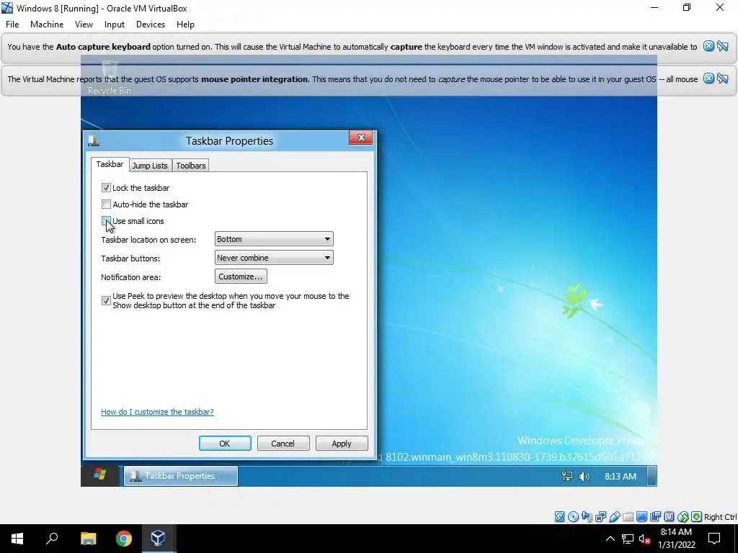
Task: Click the host muted volume tray icon
Action: (x=644, y=539)
